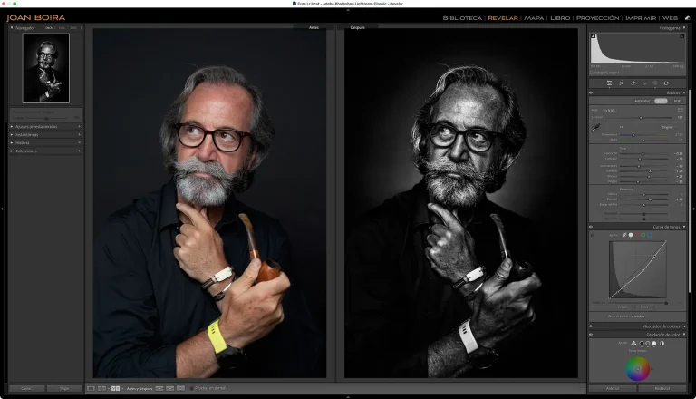Toggle highlight clipping indicator in histogram
Viewport: 696px width, 399px height.
coord(681,36)
